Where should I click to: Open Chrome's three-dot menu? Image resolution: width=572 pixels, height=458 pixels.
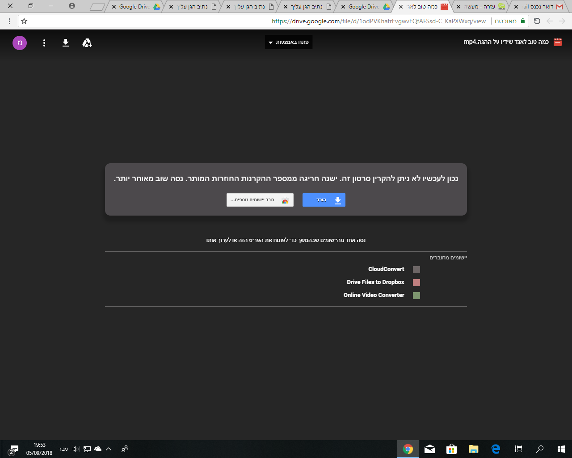pos(9,21)
